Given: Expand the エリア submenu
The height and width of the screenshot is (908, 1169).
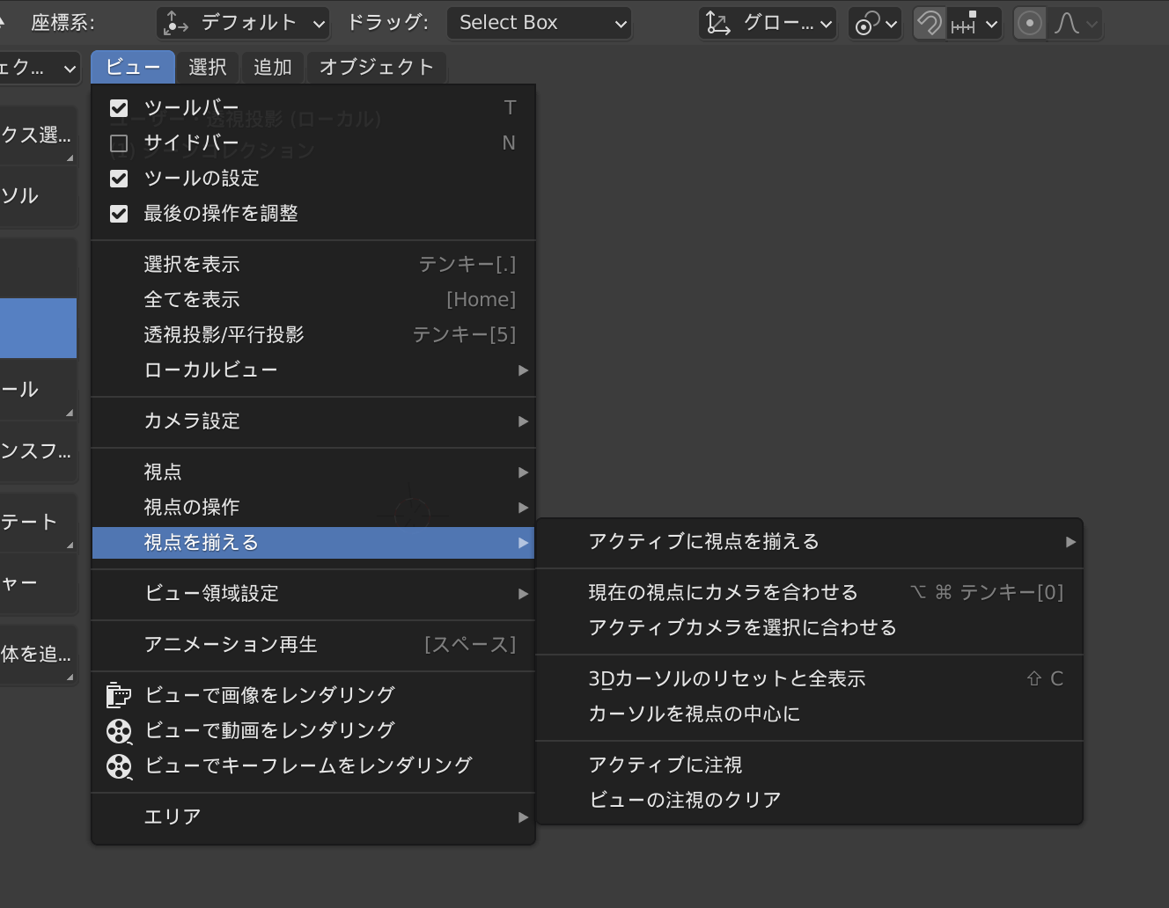Looking at the screenshot, I should coord(313,817).
